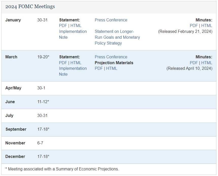This screenshot has width=218, height=176.
Task: Click the Apr/May month label
Action: pos(13,88)
